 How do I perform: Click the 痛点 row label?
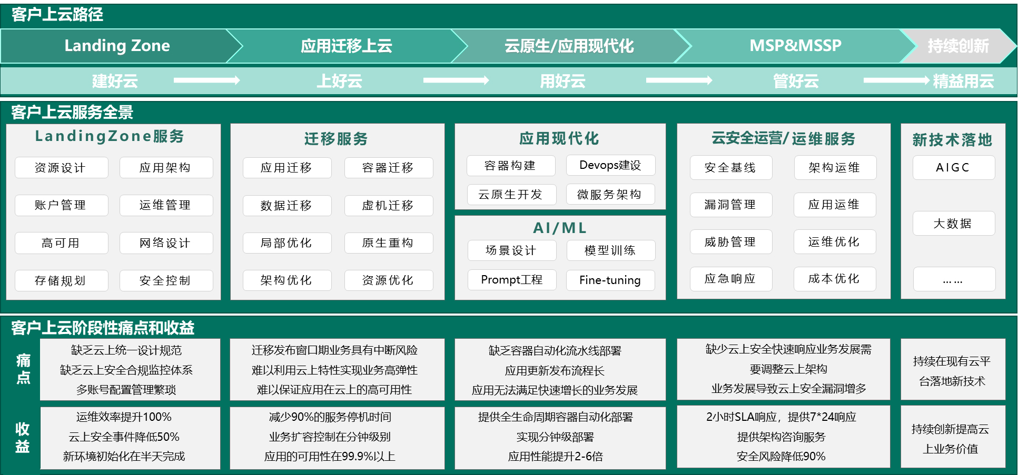[x=23, y=369]
